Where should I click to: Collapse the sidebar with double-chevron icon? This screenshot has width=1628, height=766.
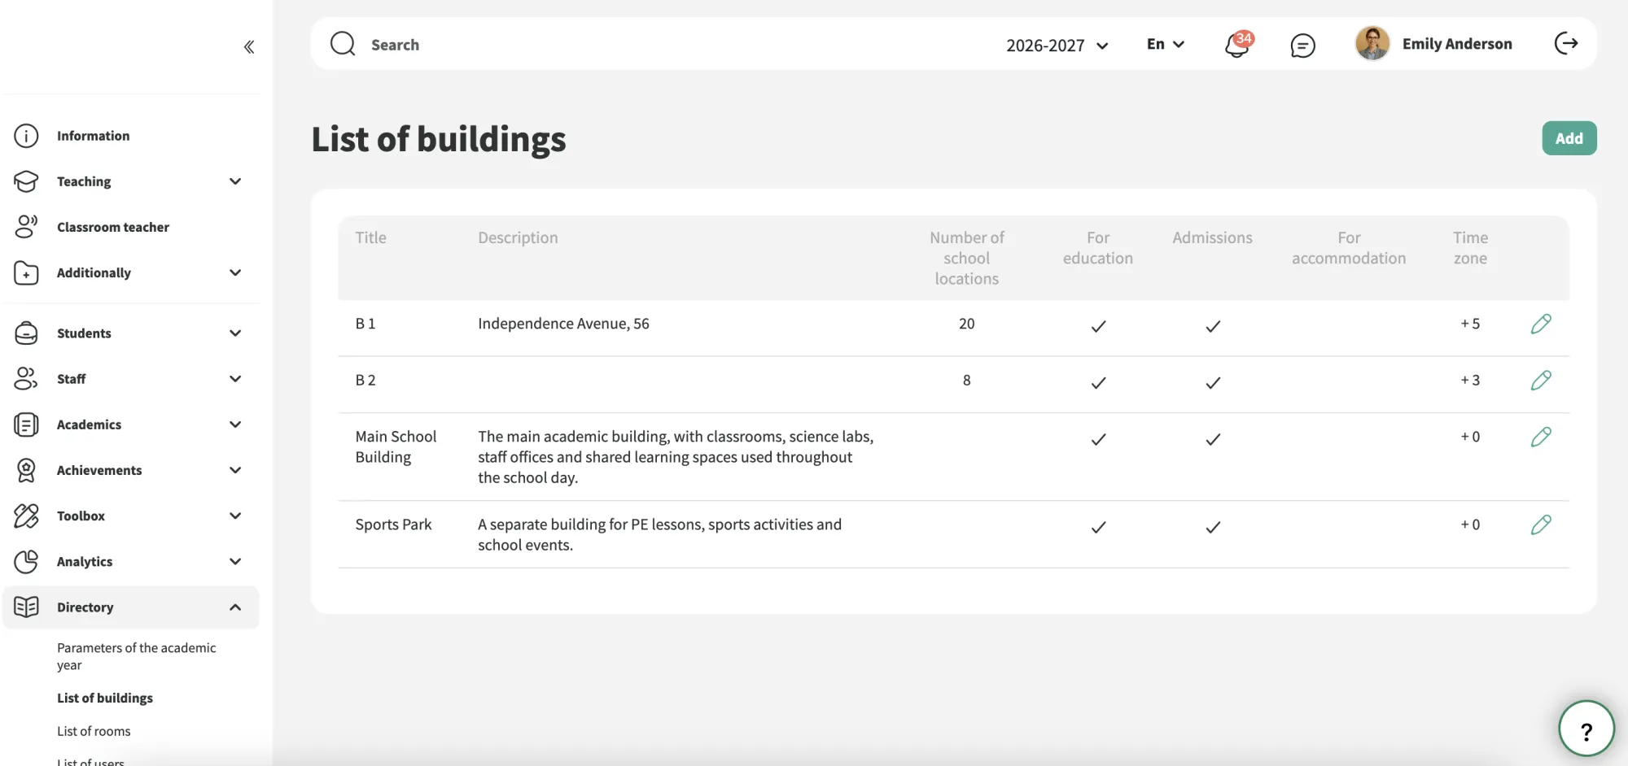coord(249,47)
